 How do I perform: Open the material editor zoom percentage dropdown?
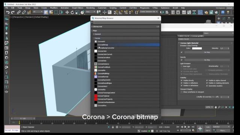(x=209, y=107)
